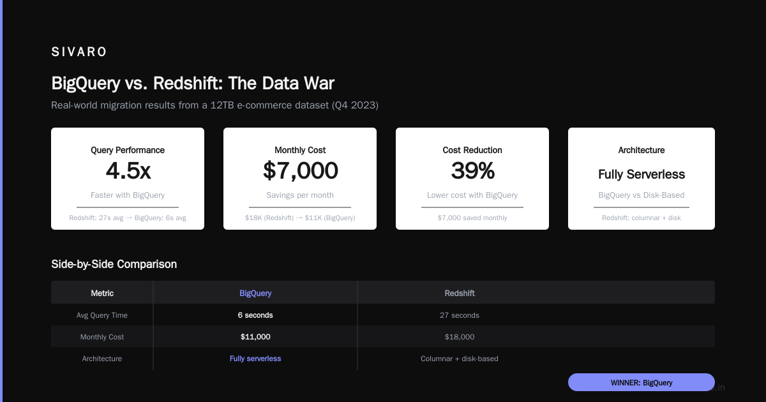Click the "Monthly Cost" table row label
The height and width of the screenshot is (402, 766).
pos(102,337)
